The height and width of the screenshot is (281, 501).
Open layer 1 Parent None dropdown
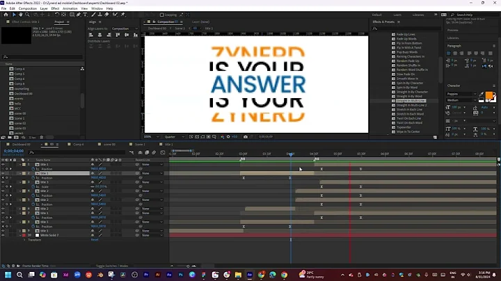point(152,164)
